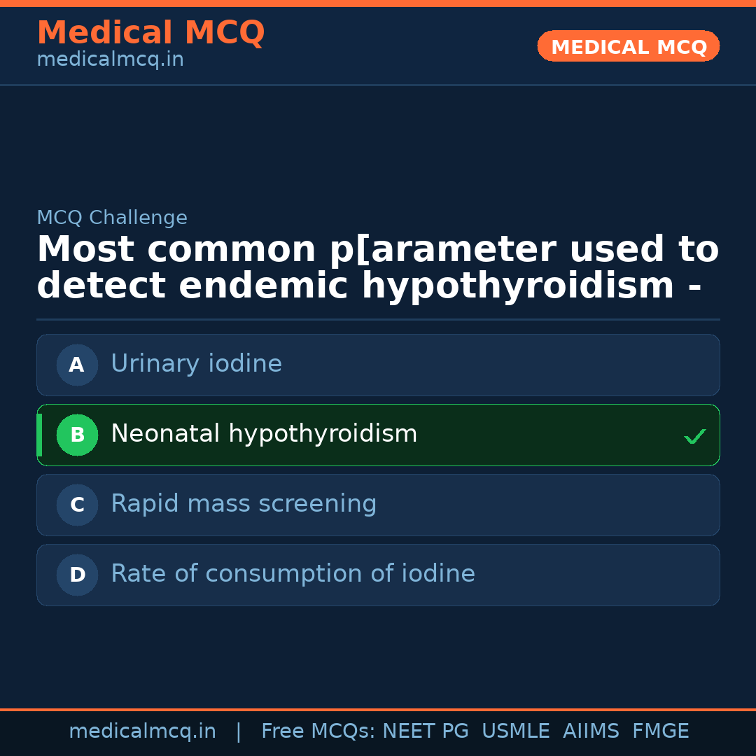Click the MCQ Challenge label
Screen dimensions: 756x756
[x=112, y=218]
